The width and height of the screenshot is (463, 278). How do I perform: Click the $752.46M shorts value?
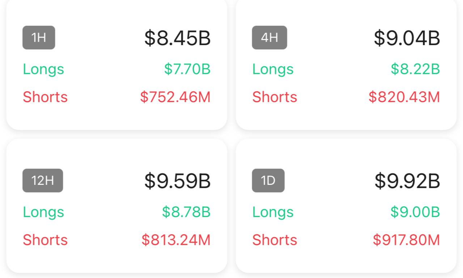pyautogui.click(x=175, y=97)
